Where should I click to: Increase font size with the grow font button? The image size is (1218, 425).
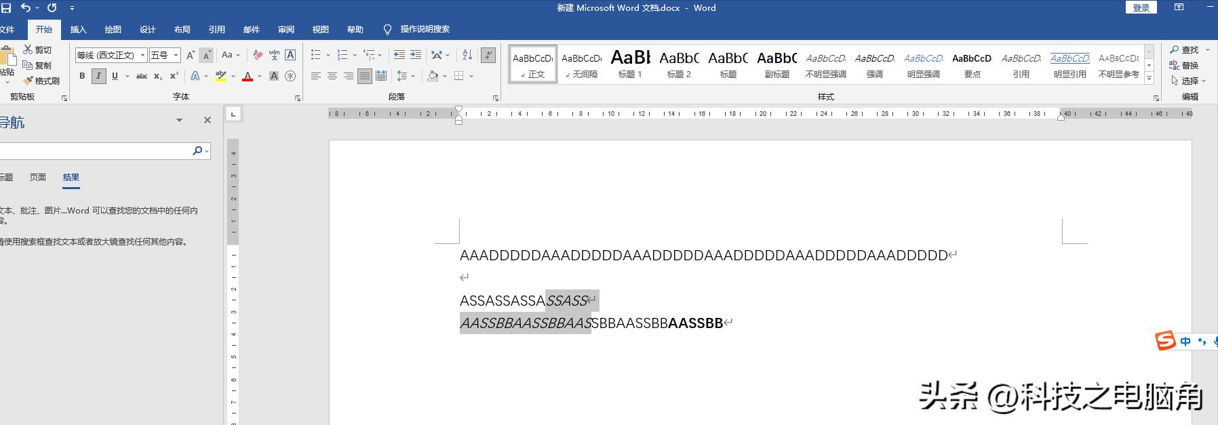191,55
